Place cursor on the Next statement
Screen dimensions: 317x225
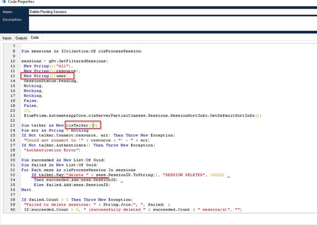coord(26,190)
